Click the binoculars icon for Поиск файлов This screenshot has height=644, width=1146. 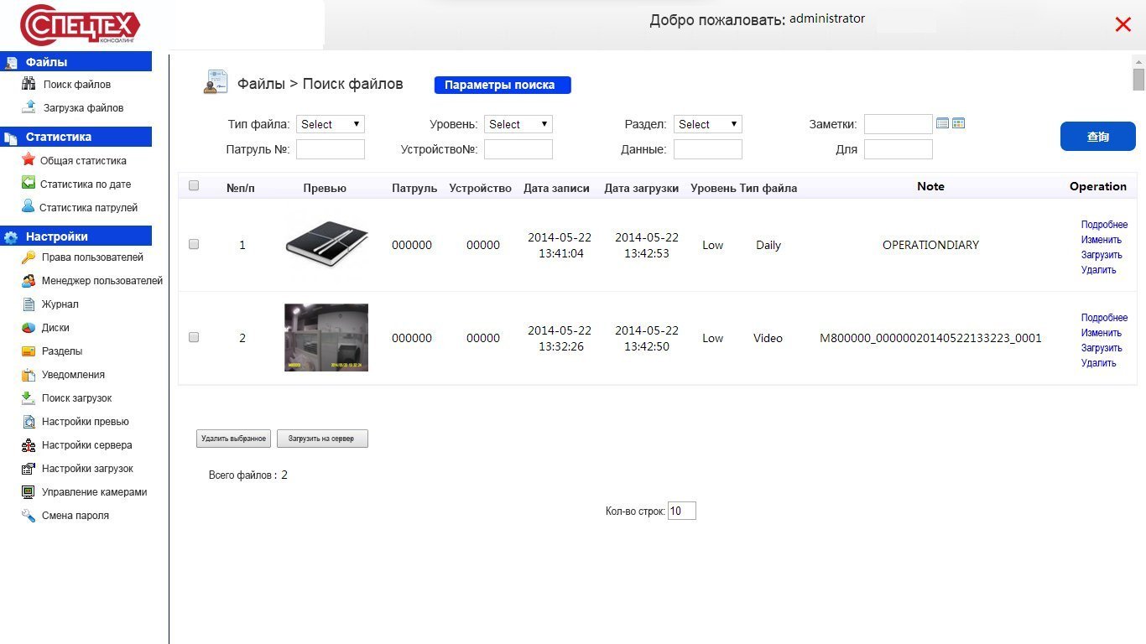[29, 84]
